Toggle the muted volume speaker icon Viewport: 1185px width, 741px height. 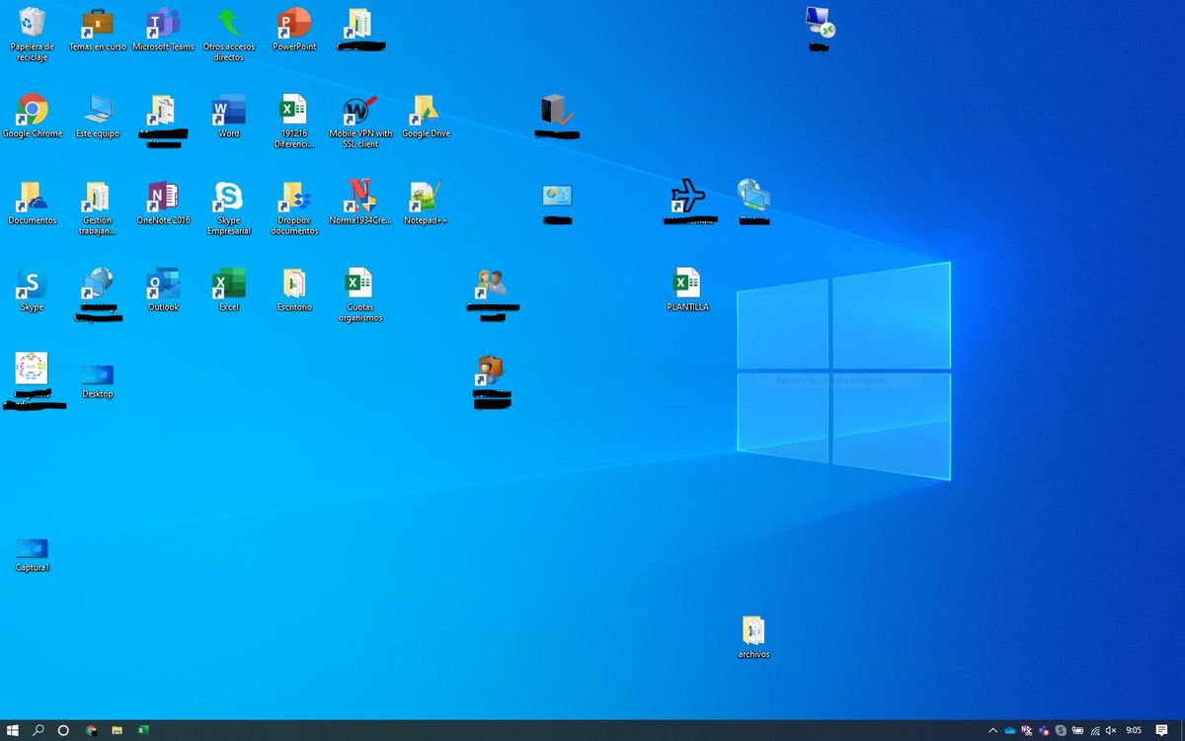(x=1111, y=730)
